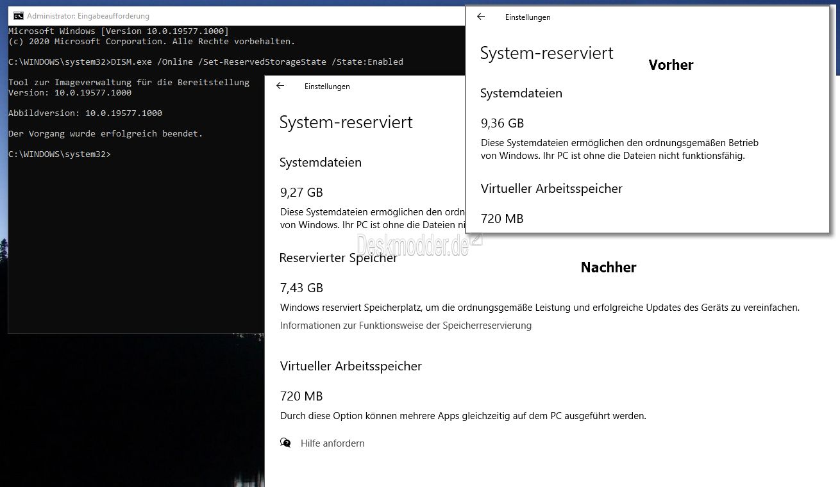840x487 pixels.
Task: Click System-reserviert heading in Vorher window
Action: [547, 53]
